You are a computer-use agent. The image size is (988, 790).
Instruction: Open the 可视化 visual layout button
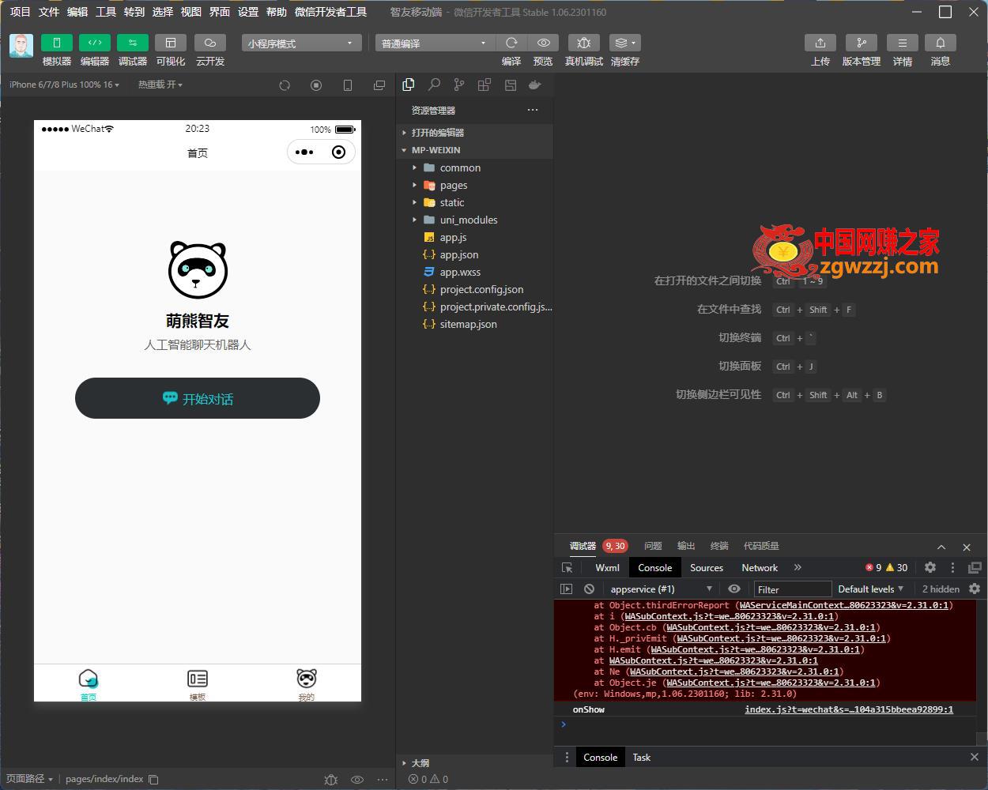click(171, 43)
